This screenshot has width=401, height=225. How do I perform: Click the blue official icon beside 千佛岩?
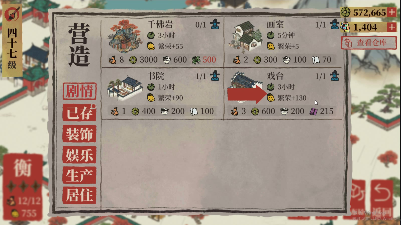tap(215, 24)
